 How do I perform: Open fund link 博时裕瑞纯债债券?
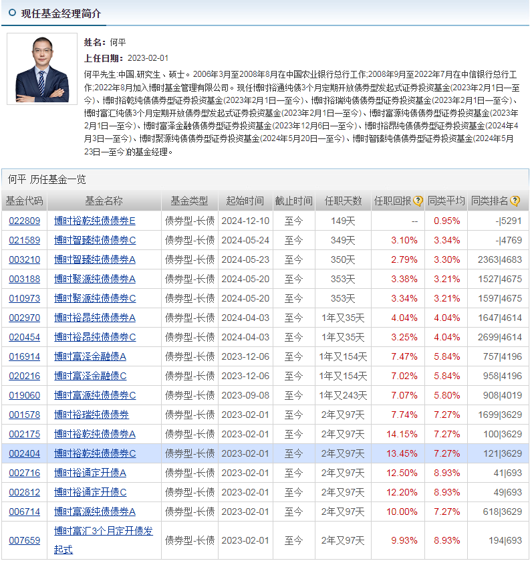point(91,415)
